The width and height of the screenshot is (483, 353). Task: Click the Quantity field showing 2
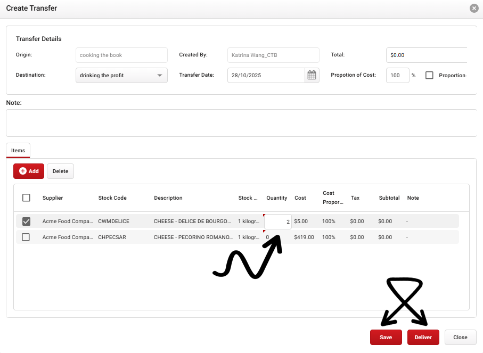coord(278,221)
